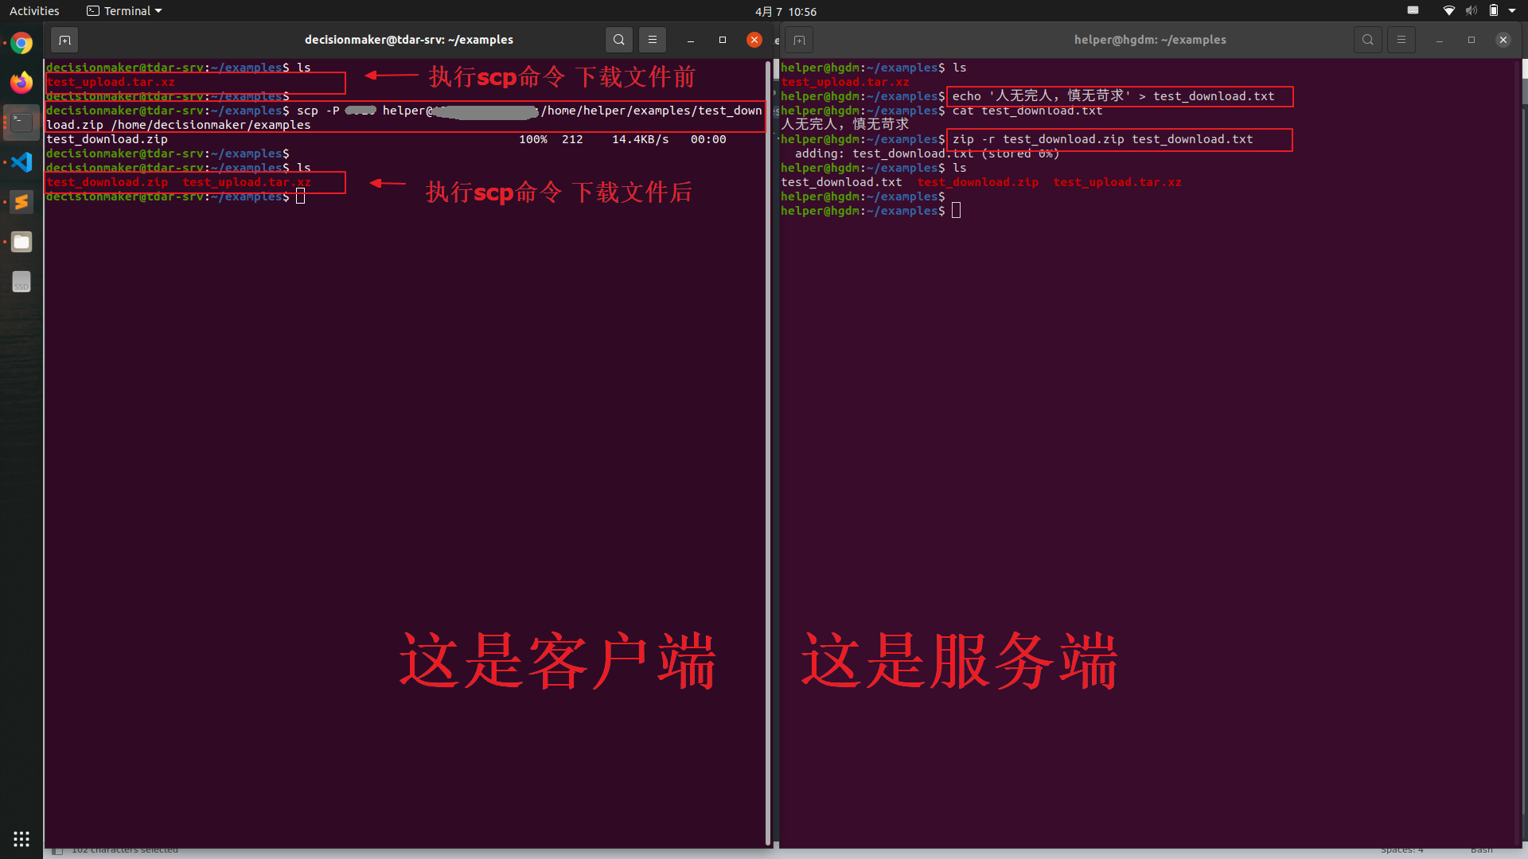Open new tab in helper terminal

799,40
